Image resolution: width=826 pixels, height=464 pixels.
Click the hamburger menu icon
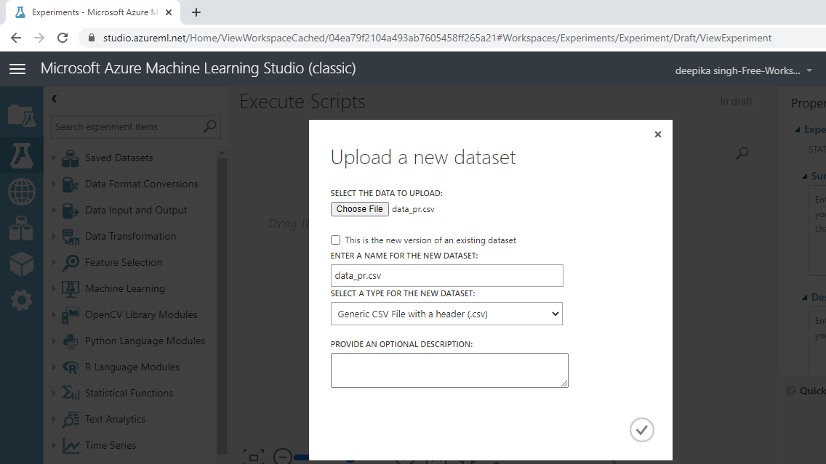pyautogui.click(x=17, y=69)
